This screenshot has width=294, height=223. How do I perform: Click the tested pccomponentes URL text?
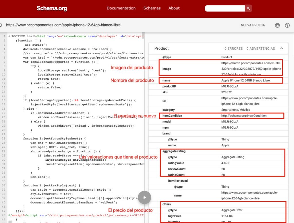click(63, 25)
